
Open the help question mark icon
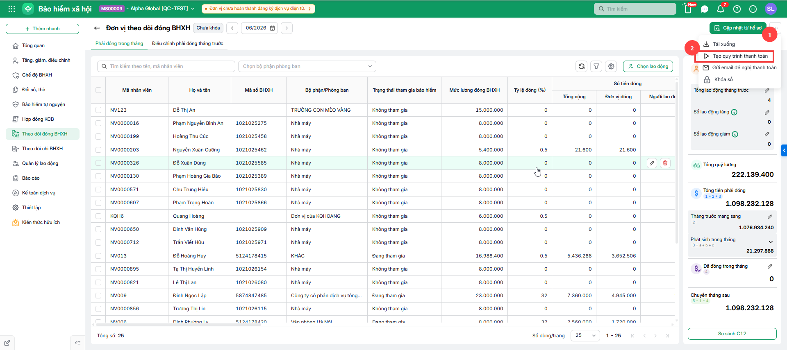(737, 9)
